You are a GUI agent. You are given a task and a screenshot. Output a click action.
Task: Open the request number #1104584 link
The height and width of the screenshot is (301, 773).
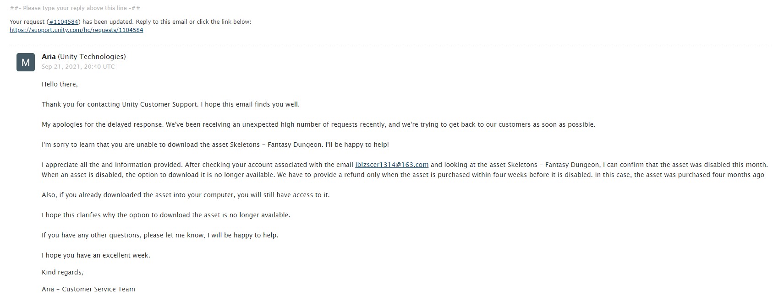pyautogui.click(x=64, y=21)
